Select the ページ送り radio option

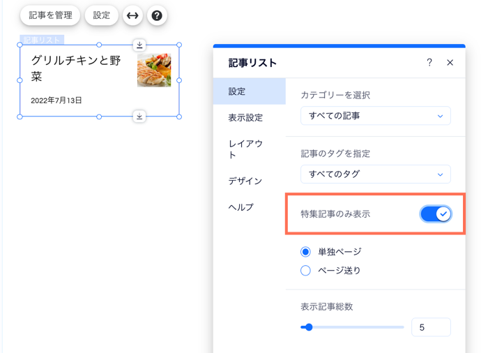tap(305, 271)
